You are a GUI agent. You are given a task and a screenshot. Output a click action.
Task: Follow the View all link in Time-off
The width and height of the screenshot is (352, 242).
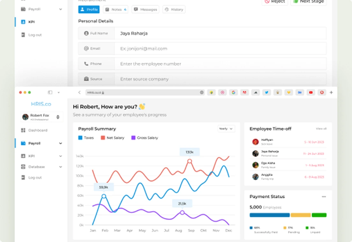[x=321, y=129]
